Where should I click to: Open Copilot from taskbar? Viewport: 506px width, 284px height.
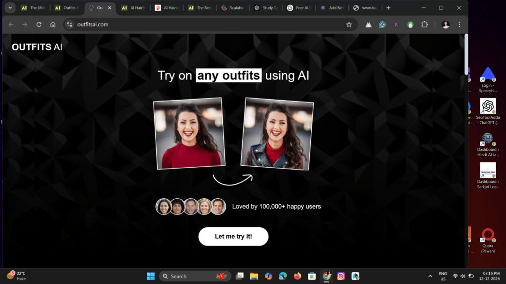tap(268, 276)
